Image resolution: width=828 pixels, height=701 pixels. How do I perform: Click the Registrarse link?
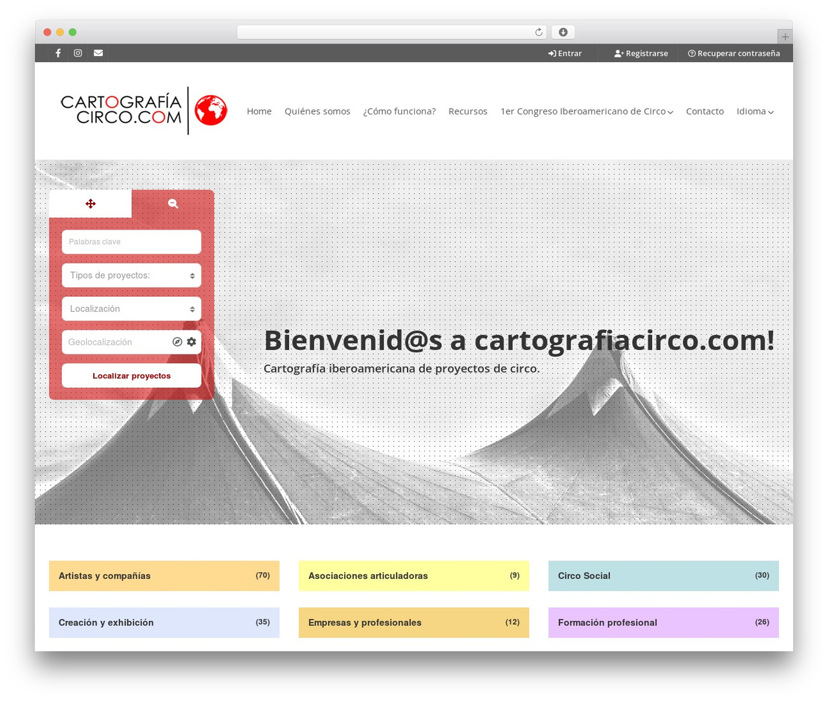(x=641, y=54)
